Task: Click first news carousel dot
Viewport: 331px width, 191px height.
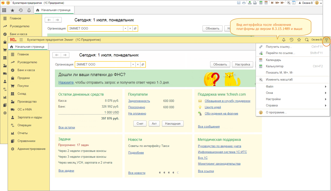Action: [160, 173]
